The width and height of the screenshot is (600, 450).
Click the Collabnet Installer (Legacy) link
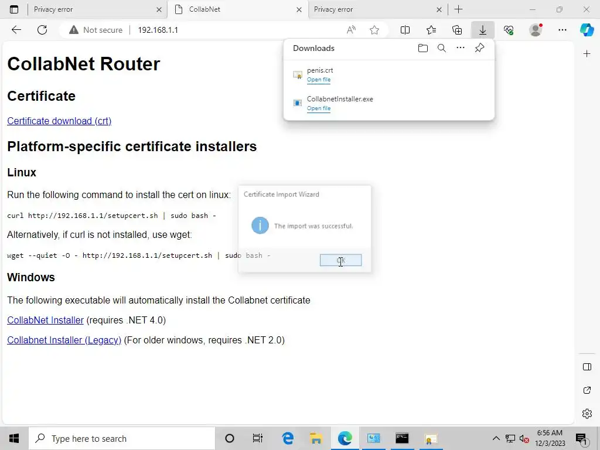(64, 340)
